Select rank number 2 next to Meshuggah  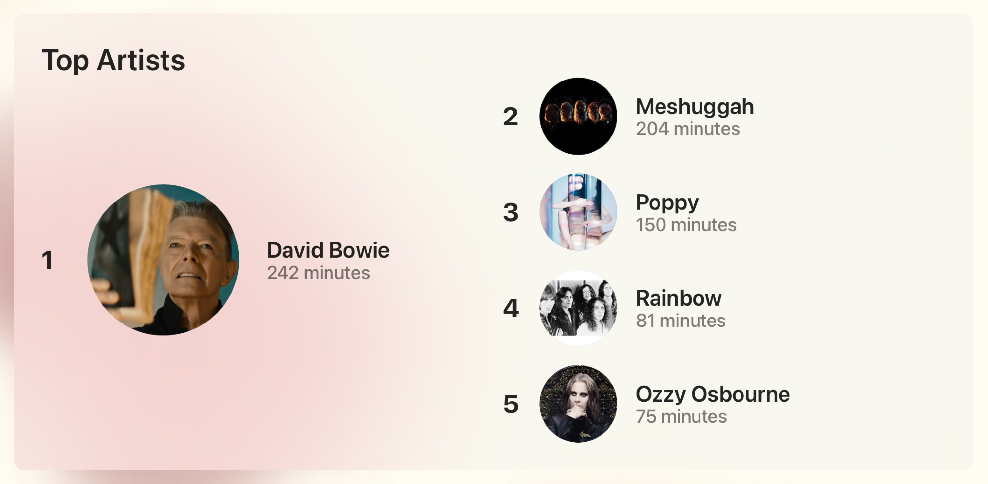(510, 117)
